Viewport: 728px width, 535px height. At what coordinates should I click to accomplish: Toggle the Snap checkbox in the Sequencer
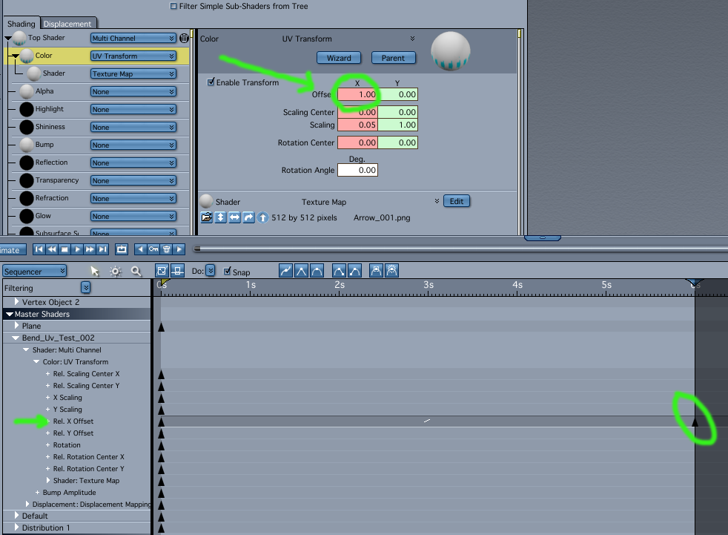click(228, 271)
